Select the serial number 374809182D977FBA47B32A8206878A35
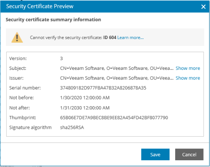Screen dimensions: 210x167 (103, 88)
